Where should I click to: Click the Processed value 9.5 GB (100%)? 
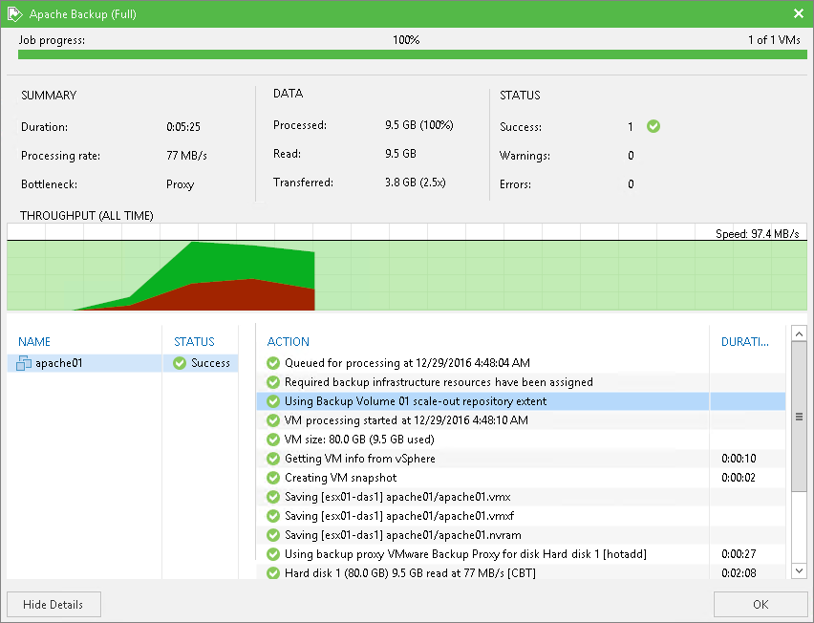418,125
